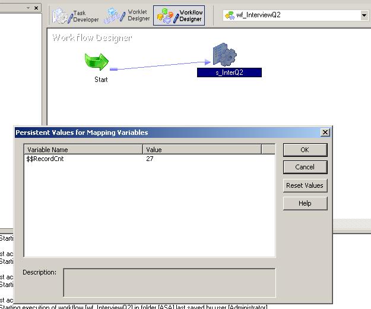Image resolution: width=371 pixels, height=309 pixels.
Task: Click the Value column header
Action: point(202,150)
